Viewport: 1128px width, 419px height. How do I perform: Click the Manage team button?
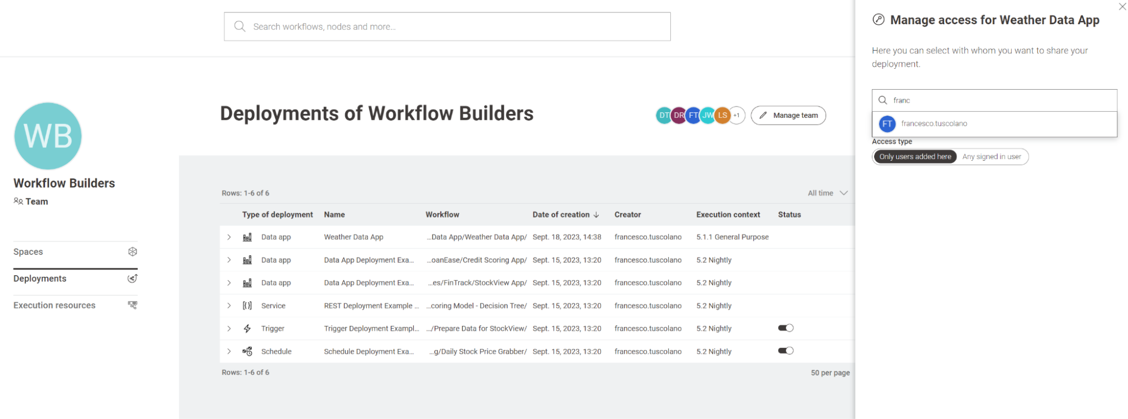tap(788, 116)
